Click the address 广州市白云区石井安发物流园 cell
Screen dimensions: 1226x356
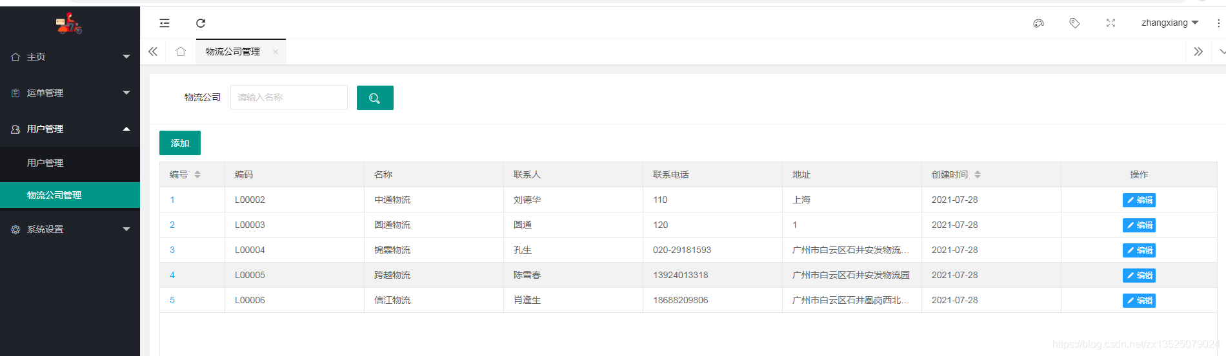click(851, 275)
